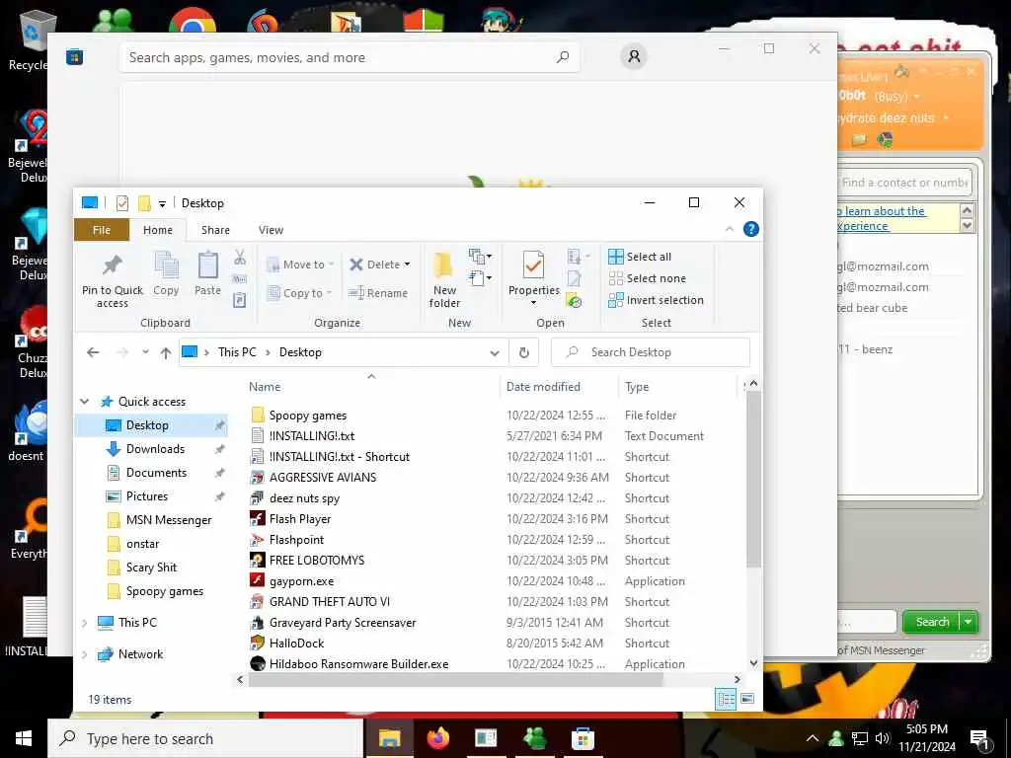Collapse the ribbon with the chevron
The width and height of the screenshot is (1011, 758).
coord(730,229)
